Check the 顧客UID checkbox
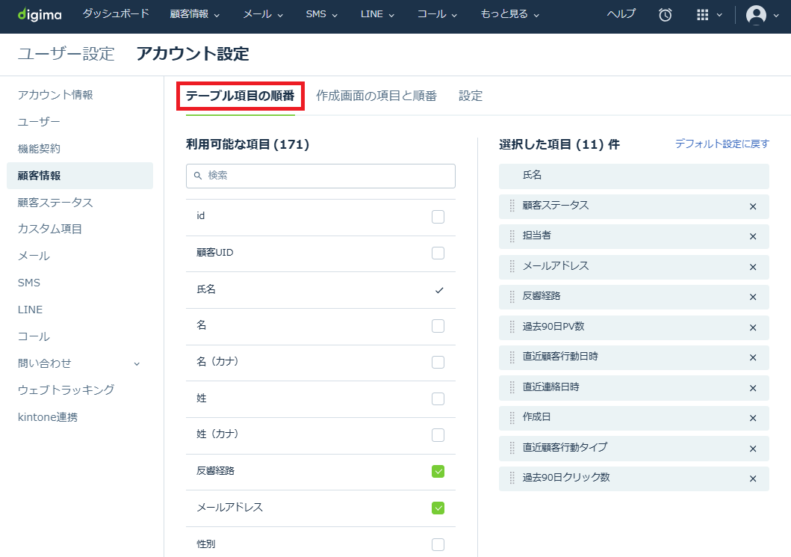This screenshot has width=791, height=557. 438,253
